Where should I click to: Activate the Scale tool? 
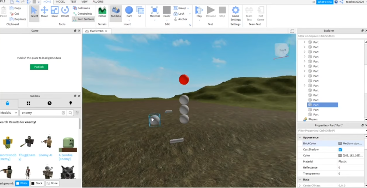point(54,12)
